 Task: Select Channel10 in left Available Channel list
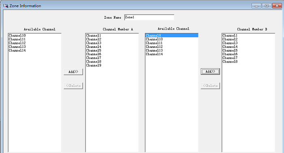17,36
